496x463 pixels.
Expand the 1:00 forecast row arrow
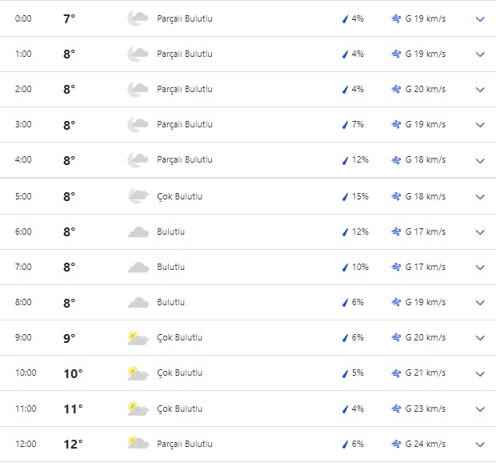click(x=480, y=54)
